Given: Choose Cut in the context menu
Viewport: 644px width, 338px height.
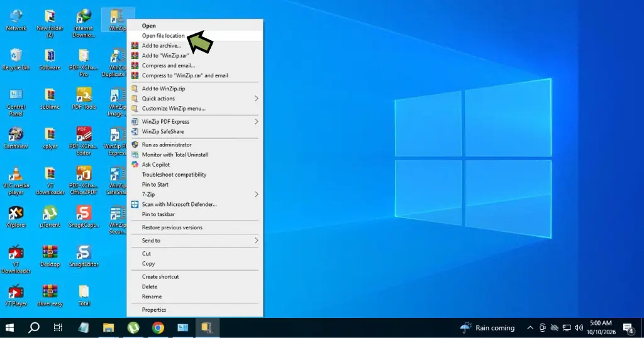Looking at the screenshot, I should tap(195, 254).
